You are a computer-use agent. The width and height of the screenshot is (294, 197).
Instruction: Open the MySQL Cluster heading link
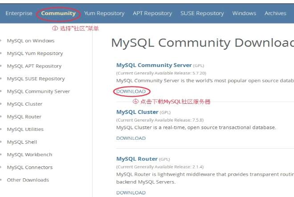point(137,112)
